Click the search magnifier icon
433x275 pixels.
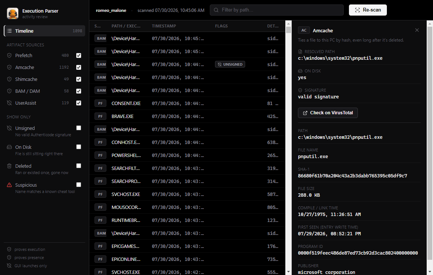pyautogui.click(x=216, y=10)
